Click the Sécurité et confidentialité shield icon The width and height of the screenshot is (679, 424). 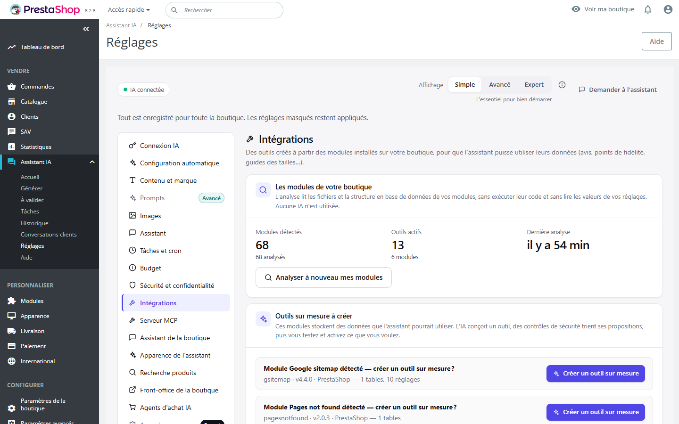point(132,285)
